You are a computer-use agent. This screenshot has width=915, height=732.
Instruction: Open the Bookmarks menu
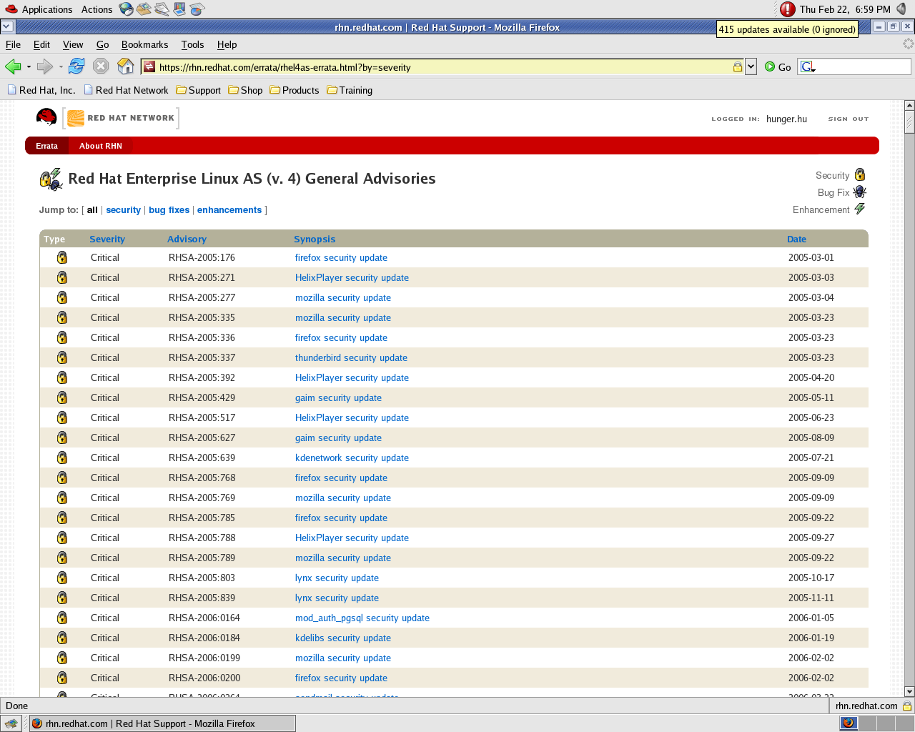click(145, 44)
